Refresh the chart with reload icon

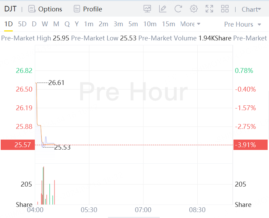(x=178, y=9)
